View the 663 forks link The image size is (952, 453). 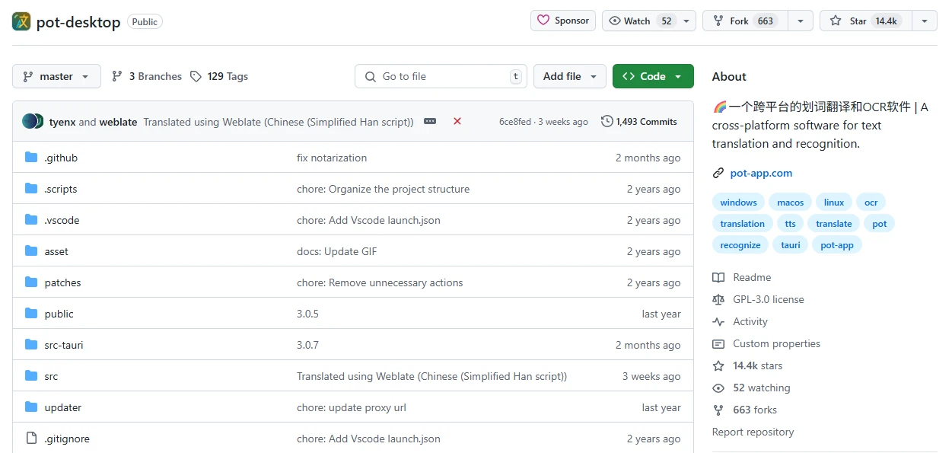[x=745, y=410]
